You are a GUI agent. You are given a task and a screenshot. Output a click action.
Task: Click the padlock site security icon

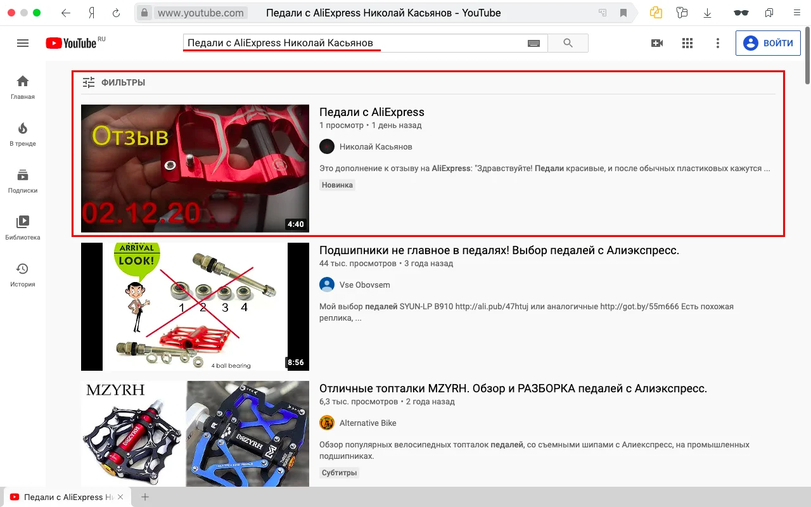click(144, 13)
